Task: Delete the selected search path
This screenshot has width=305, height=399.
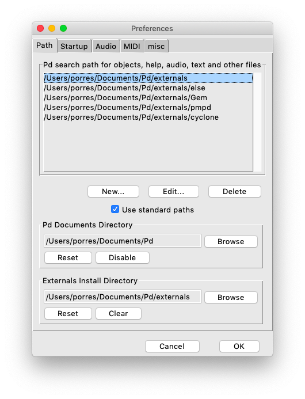Action: click(235, 191)
